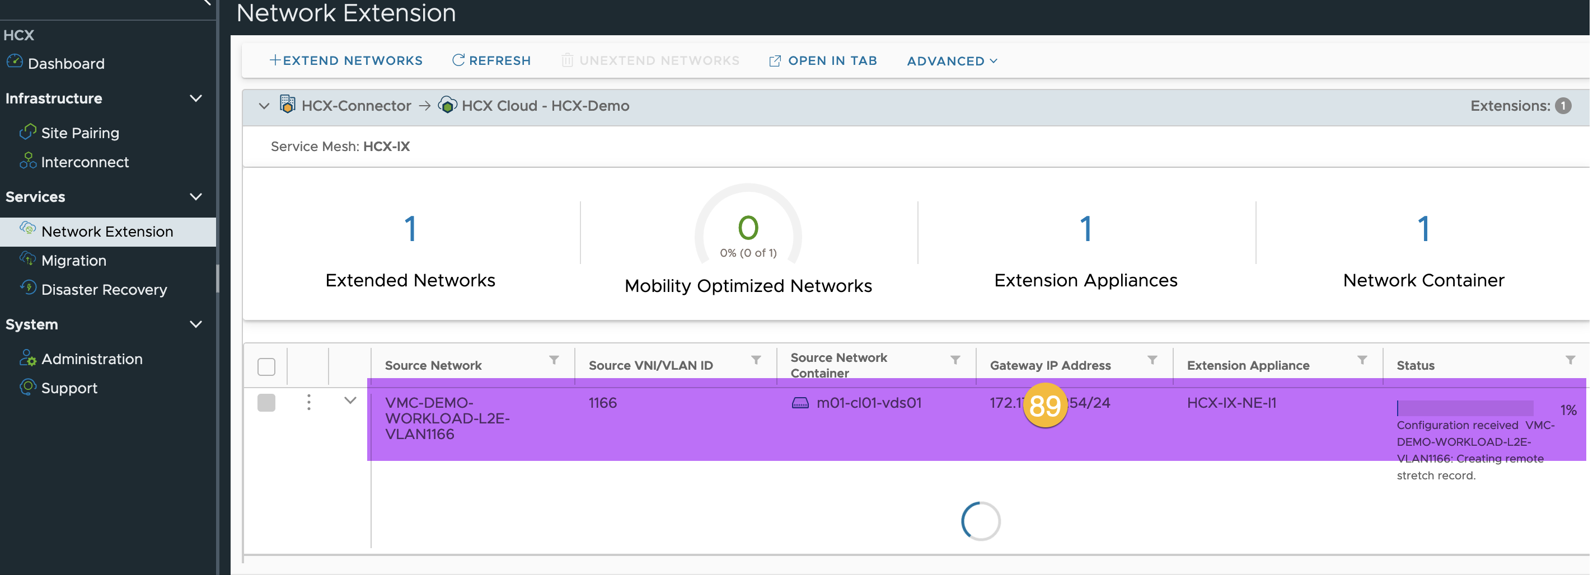Click Unextend Networks button

[650, 60]
